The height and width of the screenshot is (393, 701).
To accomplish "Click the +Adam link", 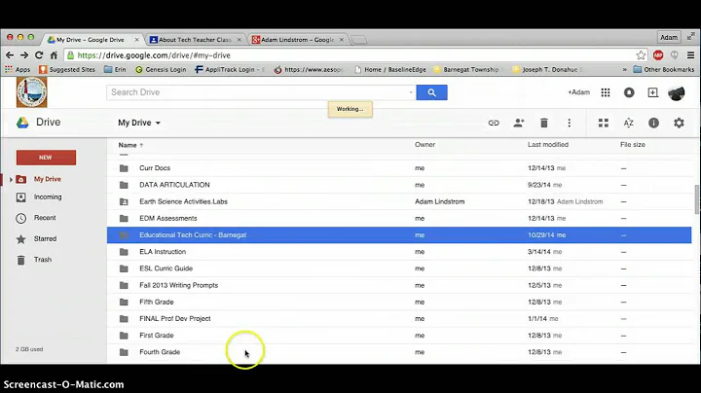I will (578, 92).
